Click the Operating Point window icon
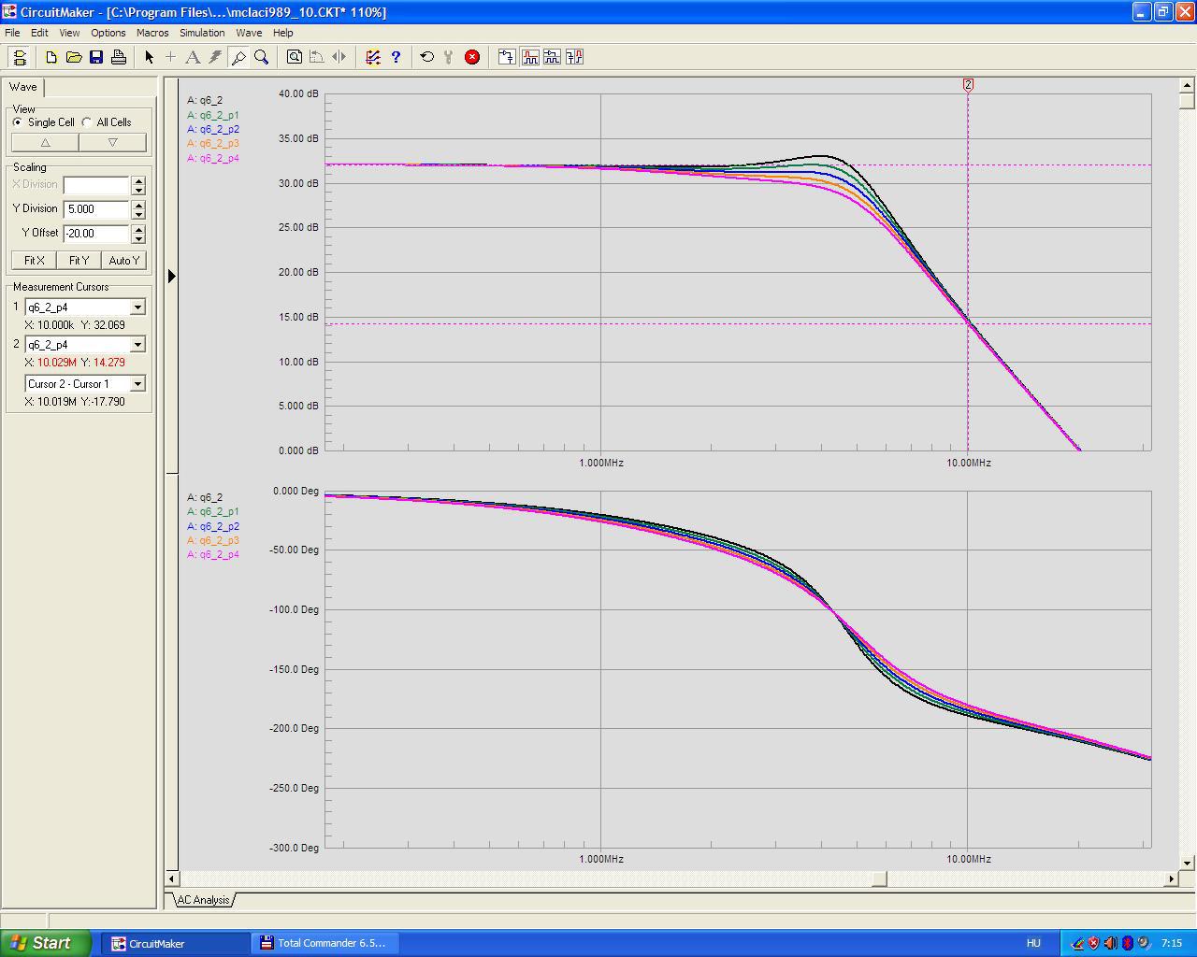 point(507,57)
